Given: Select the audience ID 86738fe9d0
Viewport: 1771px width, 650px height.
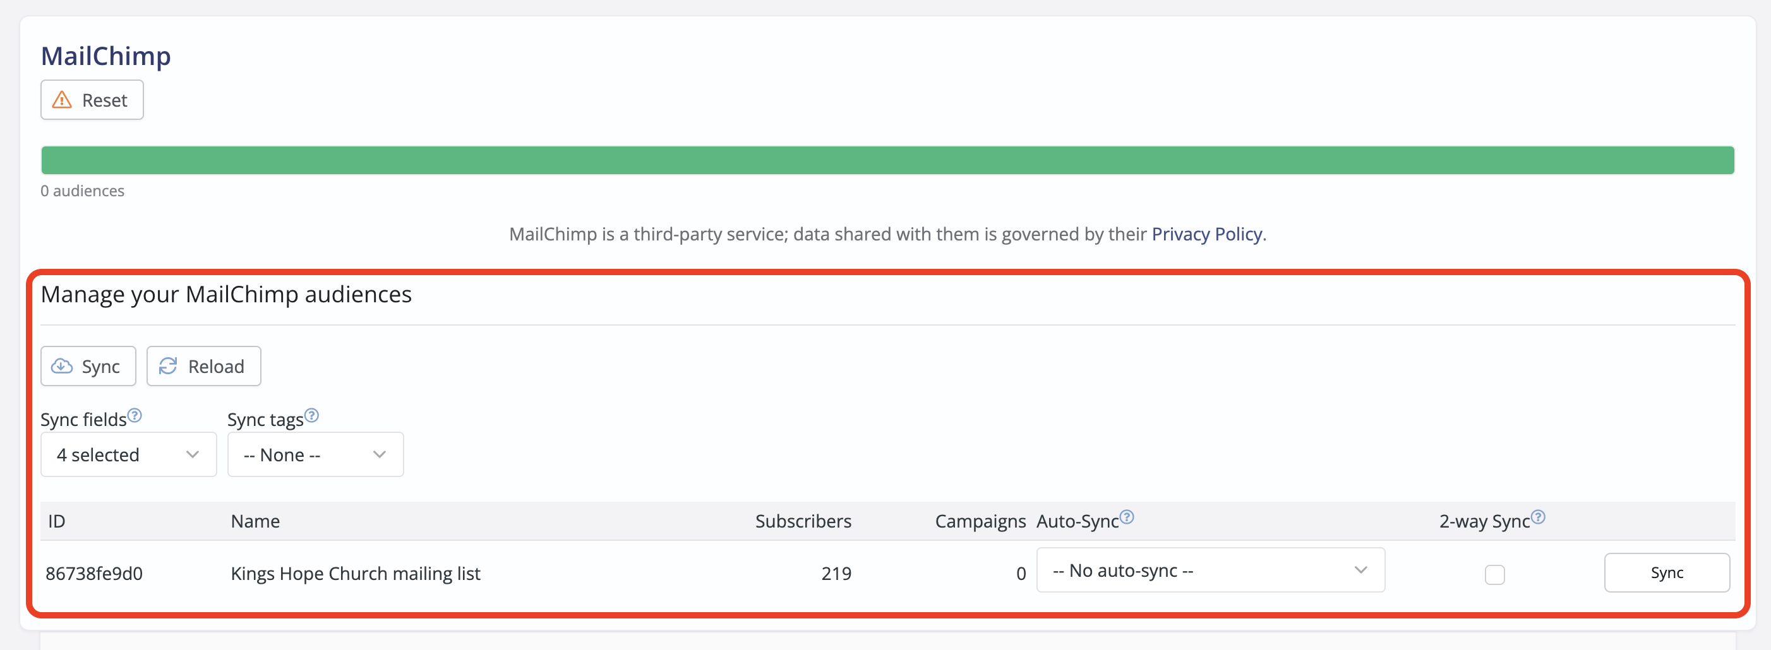Looking at the screenshot, I should point(94,574).
